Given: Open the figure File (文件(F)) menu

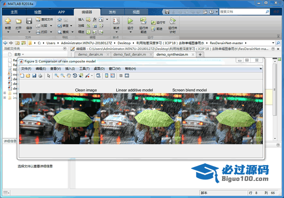Looking at the screenshot, I should tap(26, 69).
